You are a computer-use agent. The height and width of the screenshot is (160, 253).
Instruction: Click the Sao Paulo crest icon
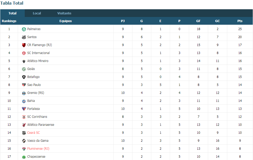24,85
